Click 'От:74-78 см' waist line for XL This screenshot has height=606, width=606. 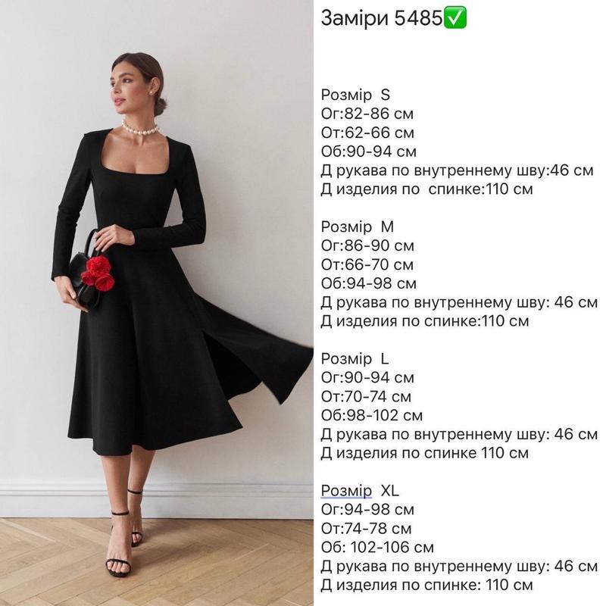pos(367,528)
